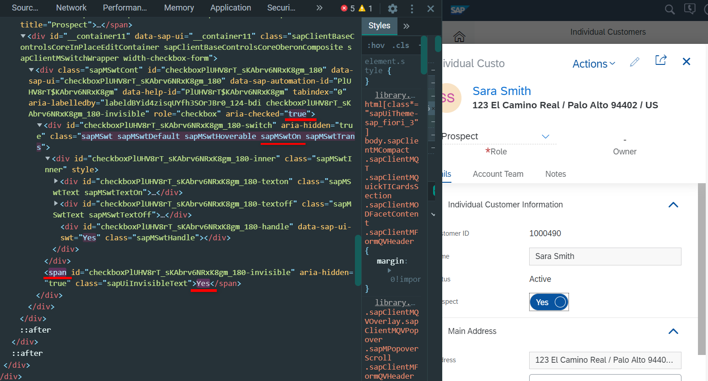Click the Customer ID value 1000490
708x381 pixels.
[545, 233]
